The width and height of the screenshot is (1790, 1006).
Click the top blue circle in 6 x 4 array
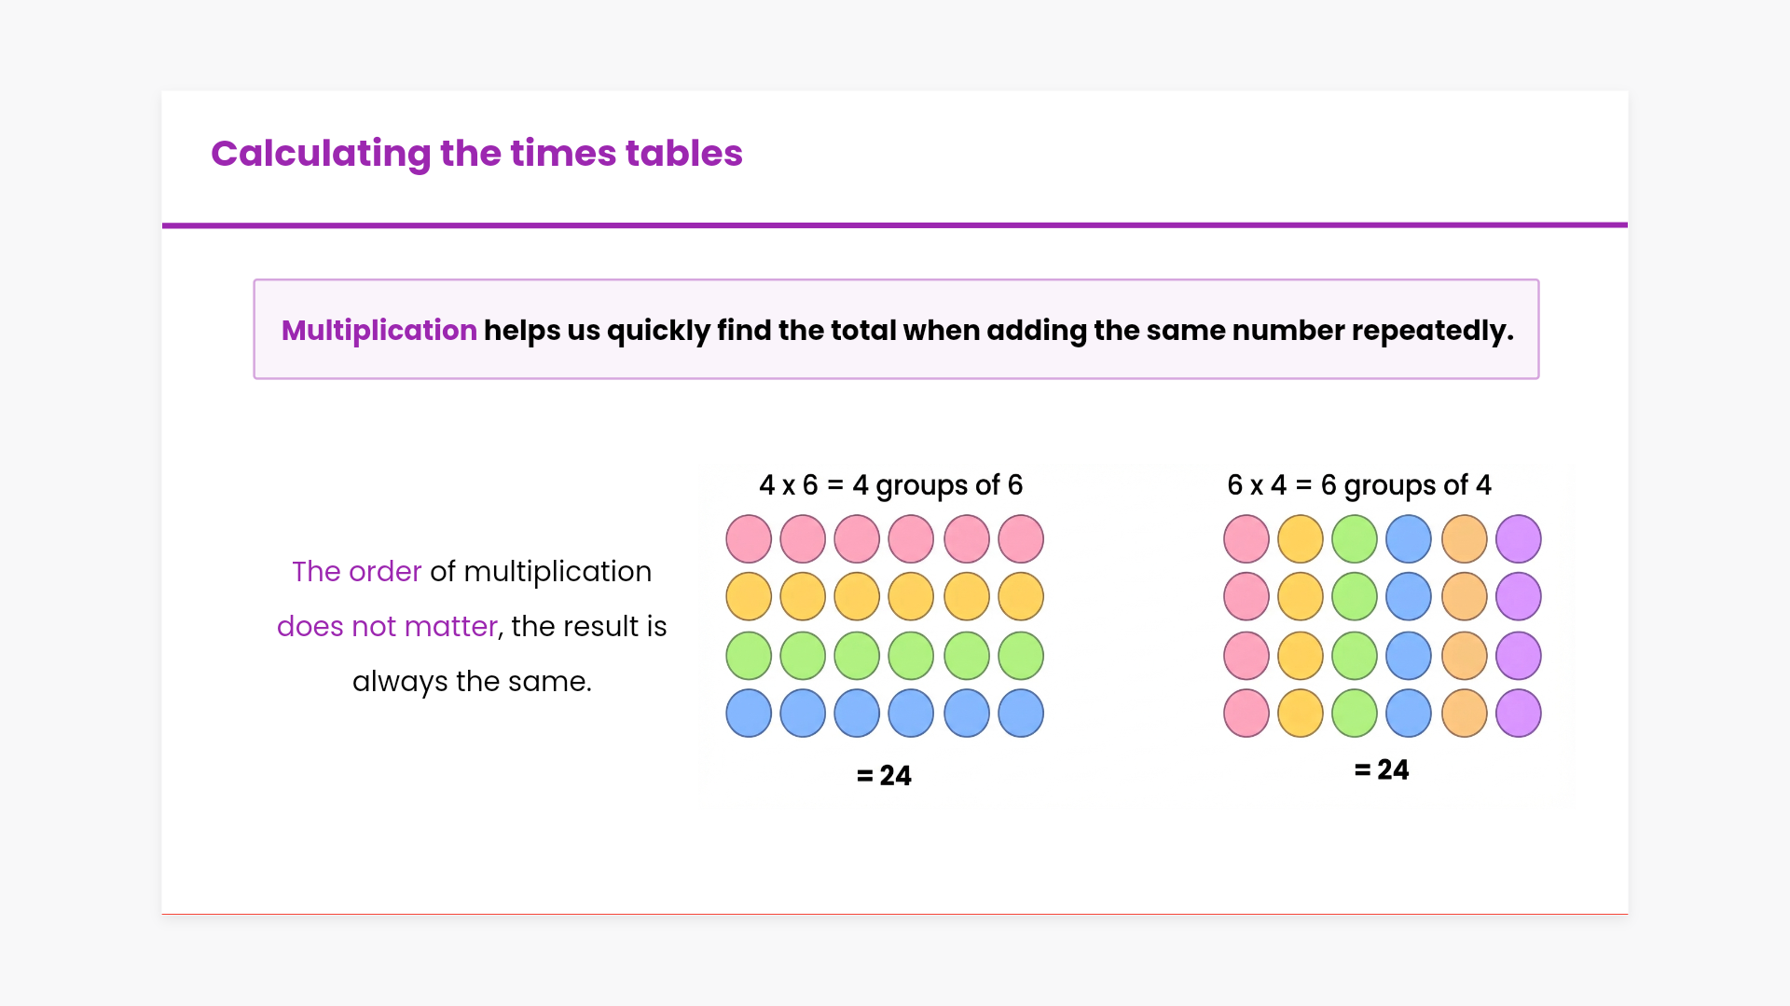1409,539
